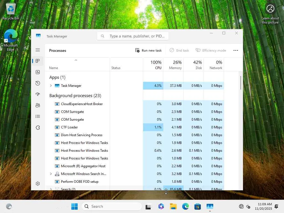284x213 pixels.
Task: Click the Task Manager search input field
Action: pyautogui.click(x=133, y=36)
